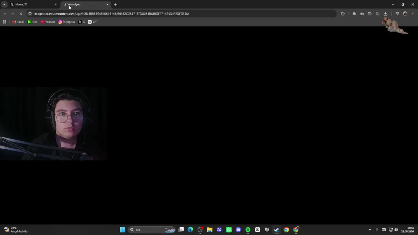Open the Chrome three-dot menu
The width and height of the screenshot is (418, 235).
(413, 14)
